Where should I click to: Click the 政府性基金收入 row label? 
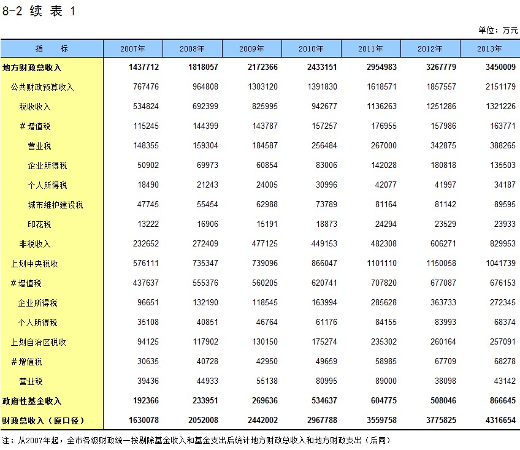pos(32,401)
